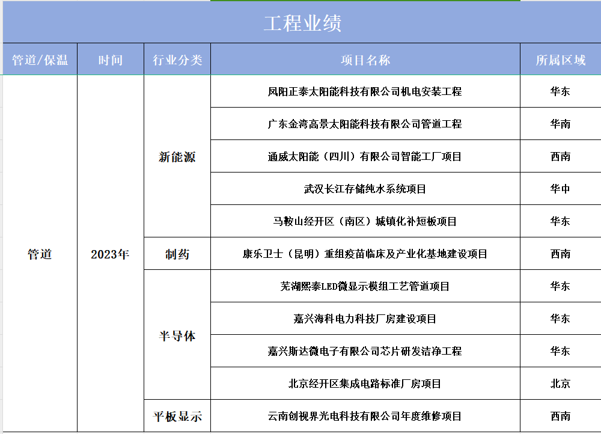The height and width of the screenshot is (434, 601).
Task: Select the 凤阳正泰太阳能 project cell
Action: 365,91
